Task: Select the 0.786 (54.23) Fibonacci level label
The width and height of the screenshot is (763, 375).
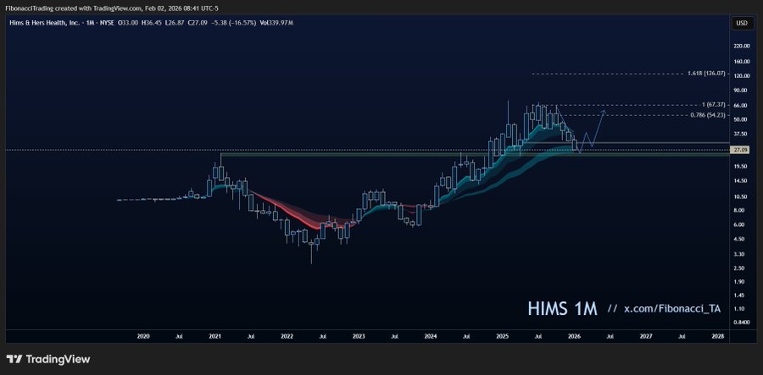Action: pyautogui.click(x=705, y=114)
